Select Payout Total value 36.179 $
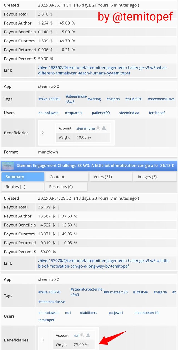 47,207
